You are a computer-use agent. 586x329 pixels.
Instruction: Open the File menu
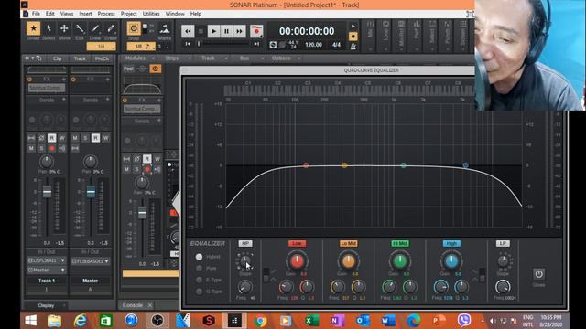click(x=36, y=14)
